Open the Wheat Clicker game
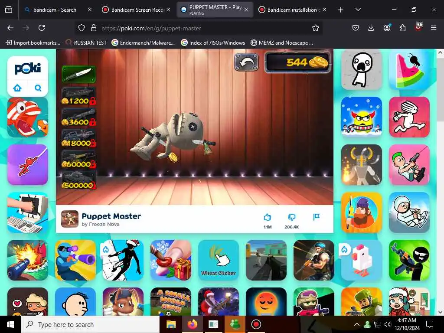444x333 pixels. click(219, 260)
